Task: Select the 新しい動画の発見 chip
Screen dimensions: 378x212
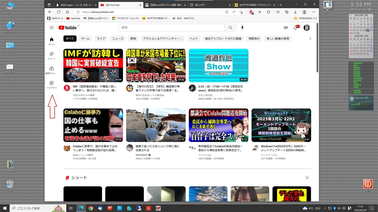Action: [278, 38]
